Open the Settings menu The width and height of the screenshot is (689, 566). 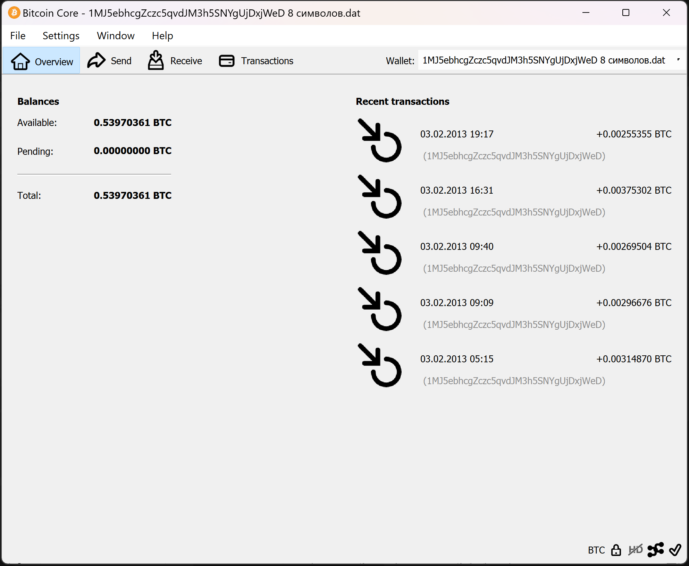[x=61, y=36]
